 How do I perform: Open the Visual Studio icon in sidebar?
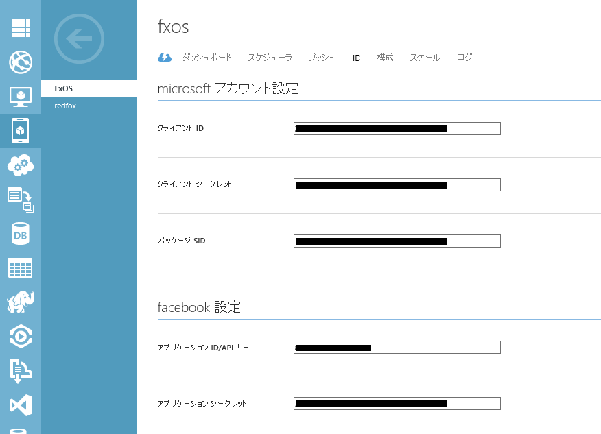pos(21,405)
